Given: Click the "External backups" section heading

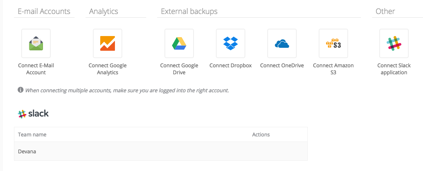Looking at the screenshot, I should pyautogui.click(x=189, y=11).
